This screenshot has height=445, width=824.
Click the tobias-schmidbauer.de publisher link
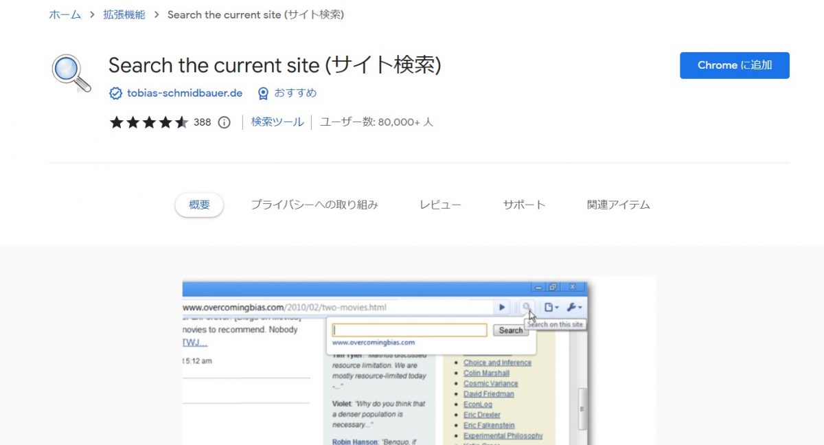(x=185, y=93)
